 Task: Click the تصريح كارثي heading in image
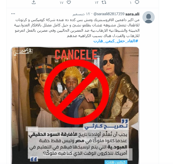point(106,126)
